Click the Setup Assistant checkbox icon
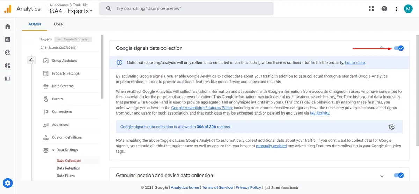This screenshot has height=194, width=419. (46, 61)
